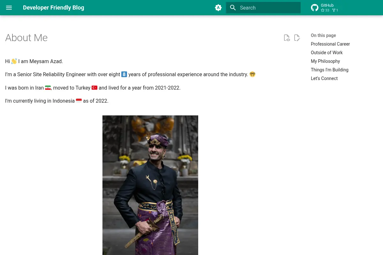View the source of this page

[287, 38]
